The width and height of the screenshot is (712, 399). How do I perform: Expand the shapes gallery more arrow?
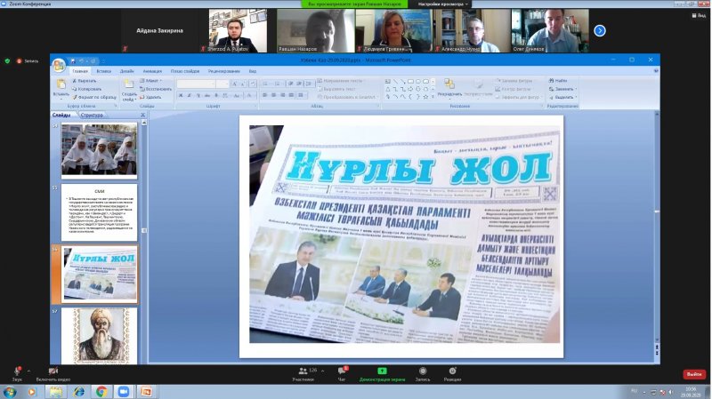tap(433, 97)
